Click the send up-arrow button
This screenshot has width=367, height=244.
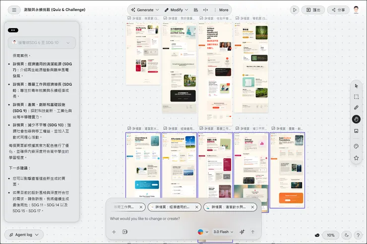tap(253, 232)
